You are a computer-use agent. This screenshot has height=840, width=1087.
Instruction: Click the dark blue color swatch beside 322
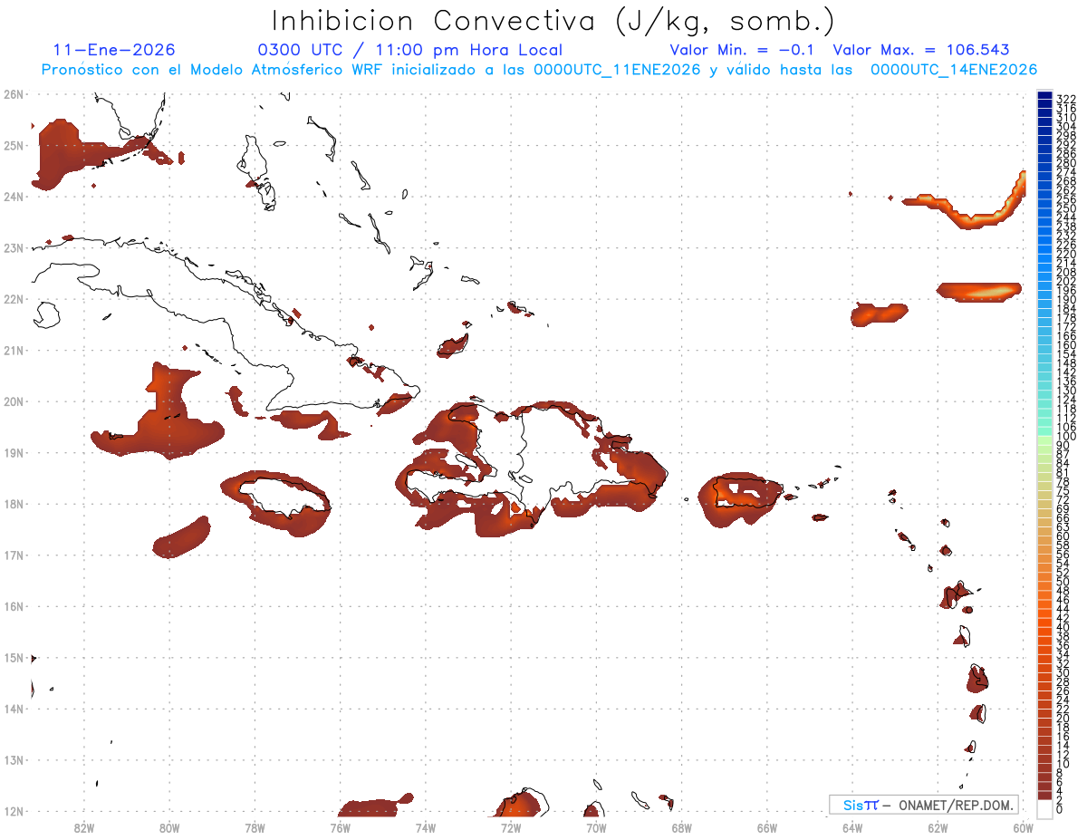[1045, 96]
